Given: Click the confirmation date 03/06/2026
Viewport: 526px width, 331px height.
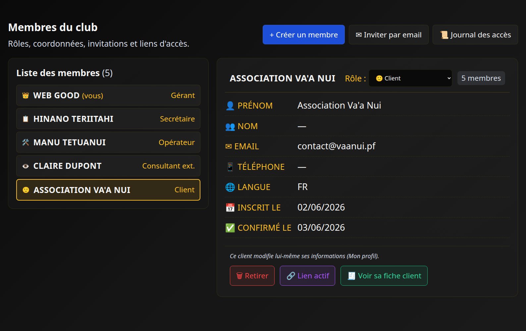Looking at the screenshot, I should point(321,228).
